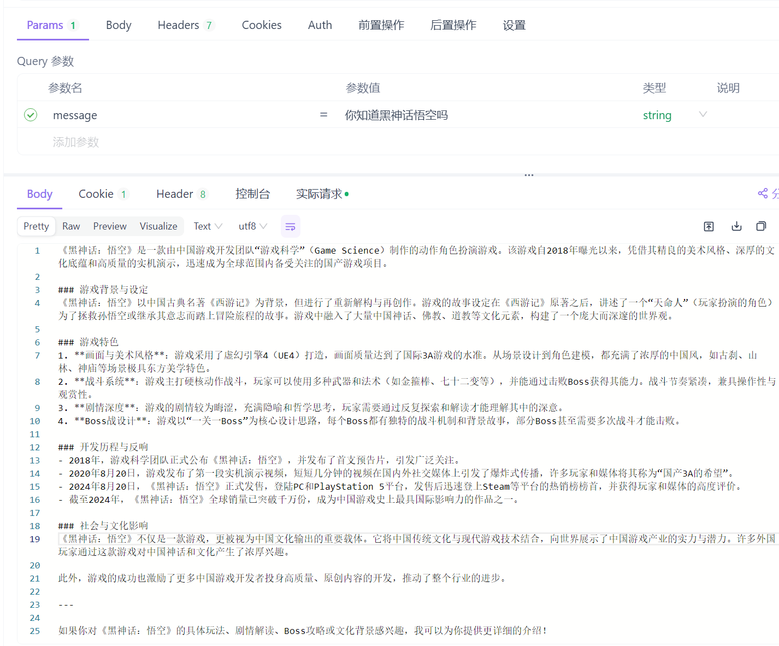The width and height of the screenshot is (779, 646).
Task: Click the line starting '- 截至2024年'
Action: point(290,500)
